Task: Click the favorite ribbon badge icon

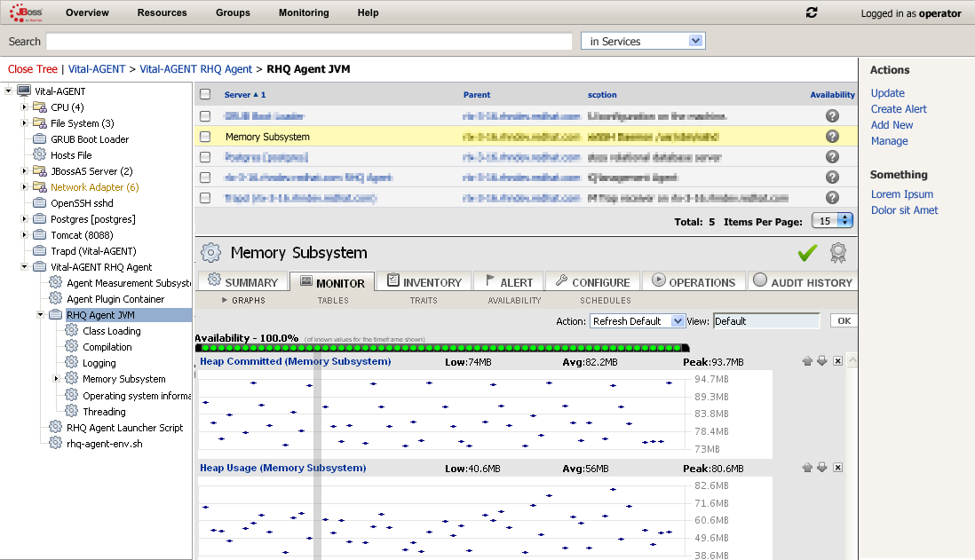Action: (837, 253)
